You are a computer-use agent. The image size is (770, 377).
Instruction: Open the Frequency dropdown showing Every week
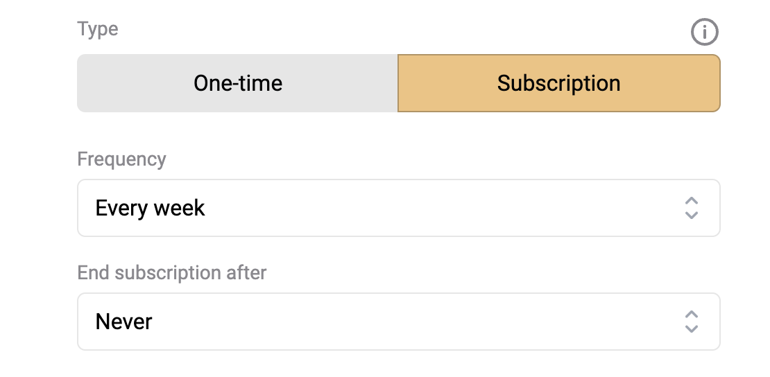pyautogui.click(x=399, y=208)
